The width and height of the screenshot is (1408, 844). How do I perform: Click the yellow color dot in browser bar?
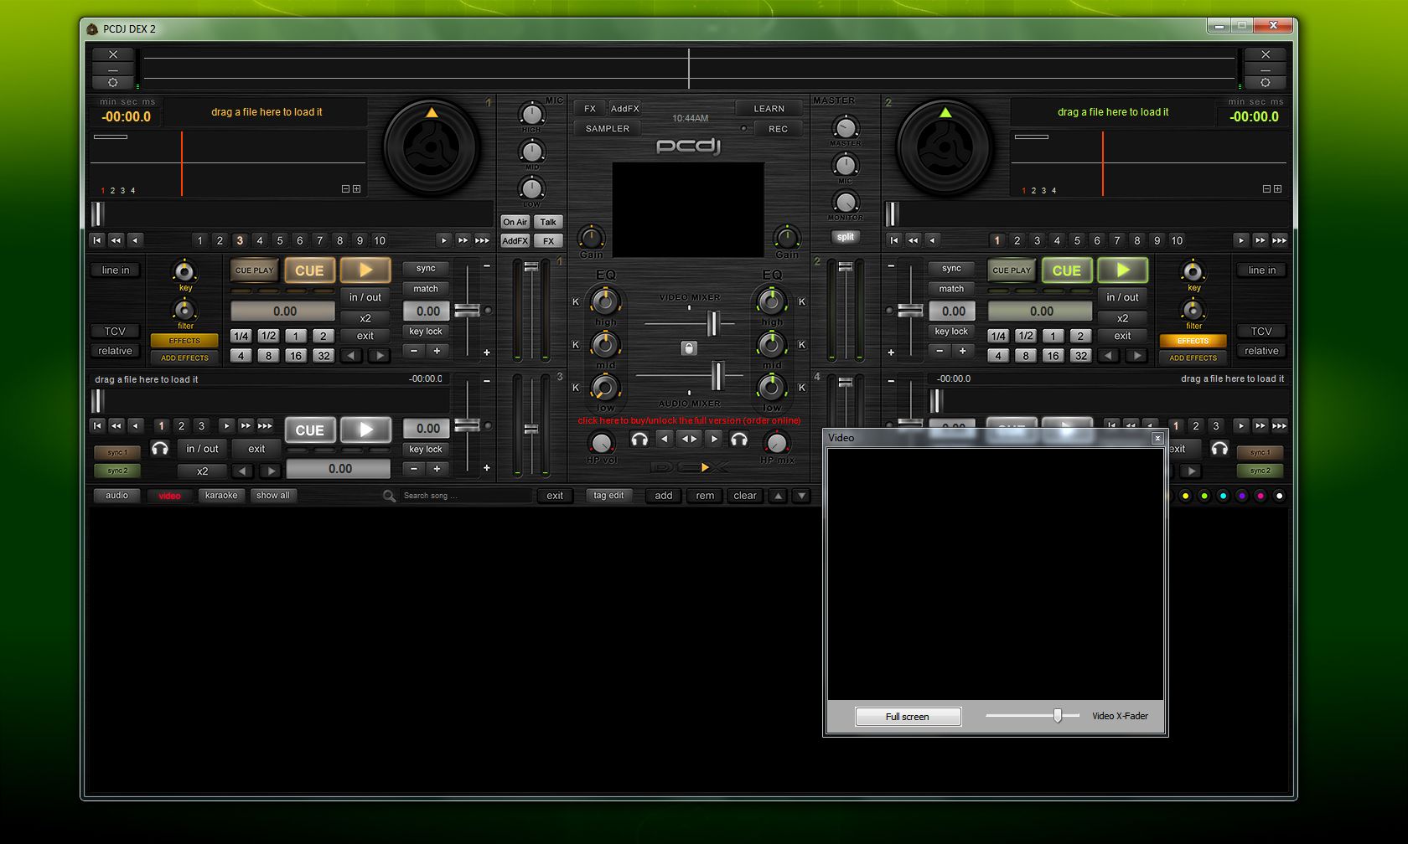1185,496
